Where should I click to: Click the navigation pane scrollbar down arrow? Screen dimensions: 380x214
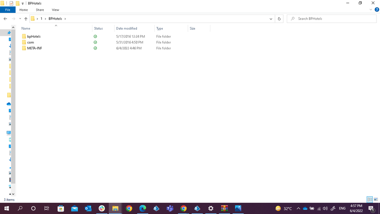coord(14,194)
